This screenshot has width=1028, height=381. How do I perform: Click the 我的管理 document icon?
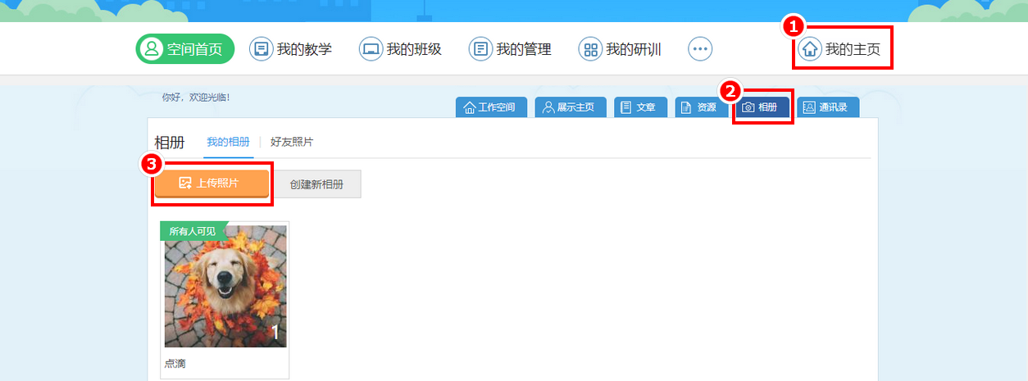tap(480, 49)
